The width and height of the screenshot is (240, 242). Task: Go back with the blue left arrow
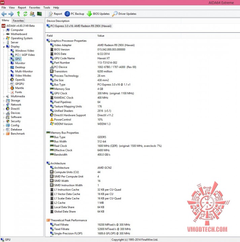(4, 14)
